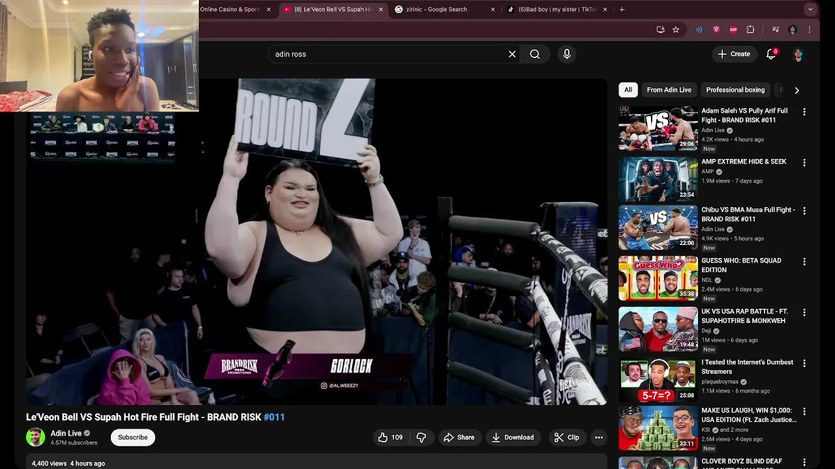835x469 pixels.
Task: Click '4,400 views 4 hours ago' text
Action: (68, 463)
